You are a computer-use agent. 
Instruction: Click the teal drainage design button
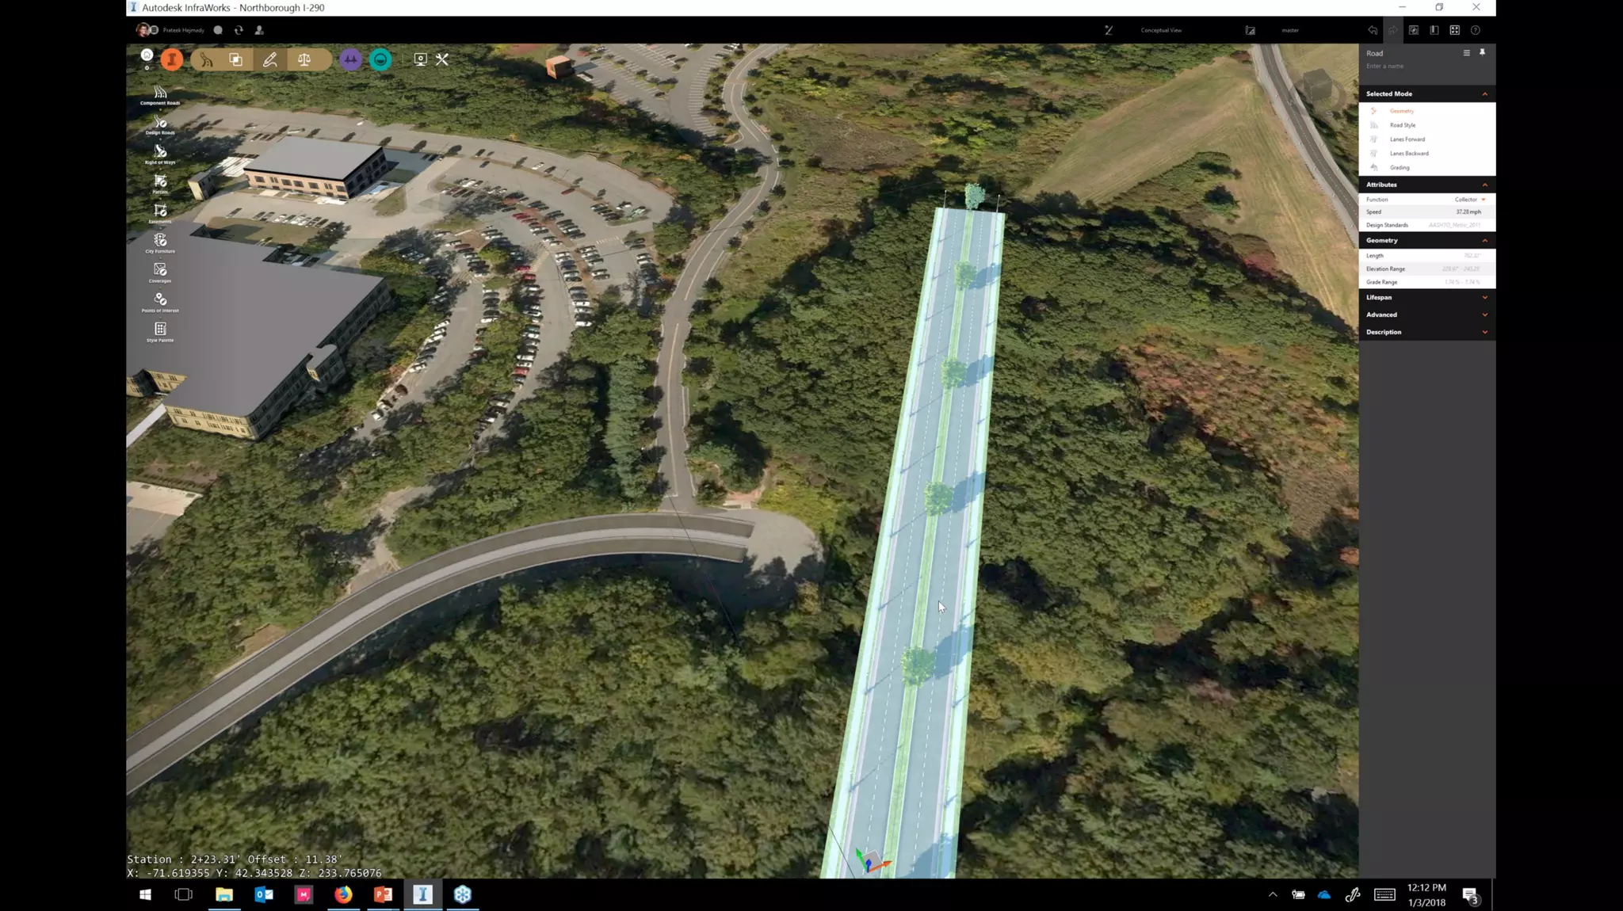(380, 59)
